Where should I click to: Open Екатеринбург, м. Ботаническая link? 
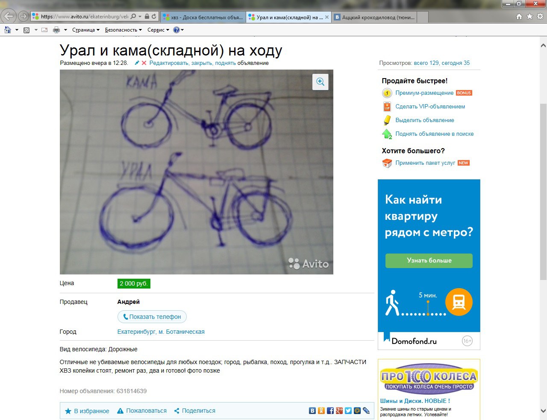click(x=161, y=332)
